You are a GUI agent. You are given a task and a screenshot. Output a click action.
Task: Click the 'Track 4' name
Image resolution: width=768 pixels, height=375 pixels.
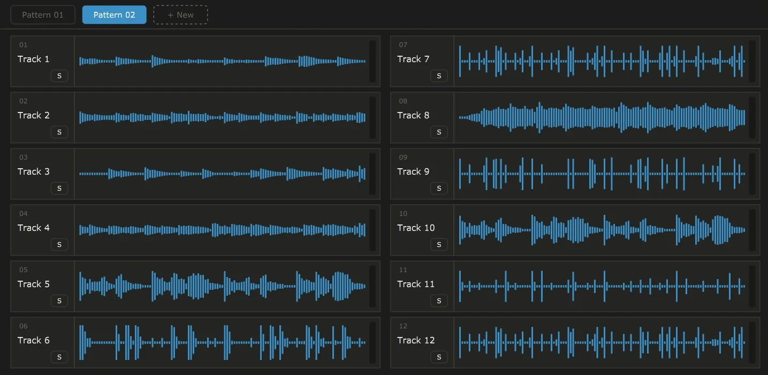point(33,228)
